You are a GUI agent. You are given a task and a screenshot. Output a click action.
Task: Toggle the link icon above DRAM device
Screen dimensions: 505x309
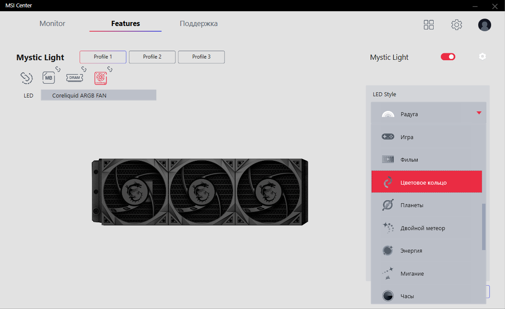84,69
